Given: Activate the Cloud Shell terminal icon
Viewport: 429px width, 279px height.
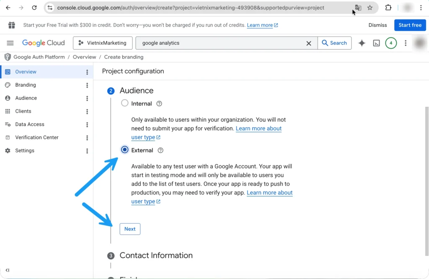Looking at the screenshot, I should pyautogui.click(x=376, y=43).
